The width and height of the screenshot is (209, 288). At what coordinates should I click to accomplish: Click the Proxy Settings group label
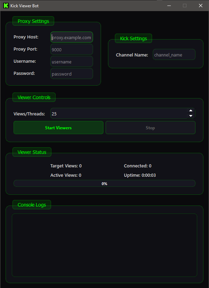tap(33, 21)
